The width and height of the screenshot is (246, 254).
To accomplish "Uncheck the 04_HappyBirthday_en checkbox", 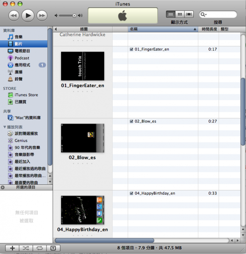I will tap(131, 193).
